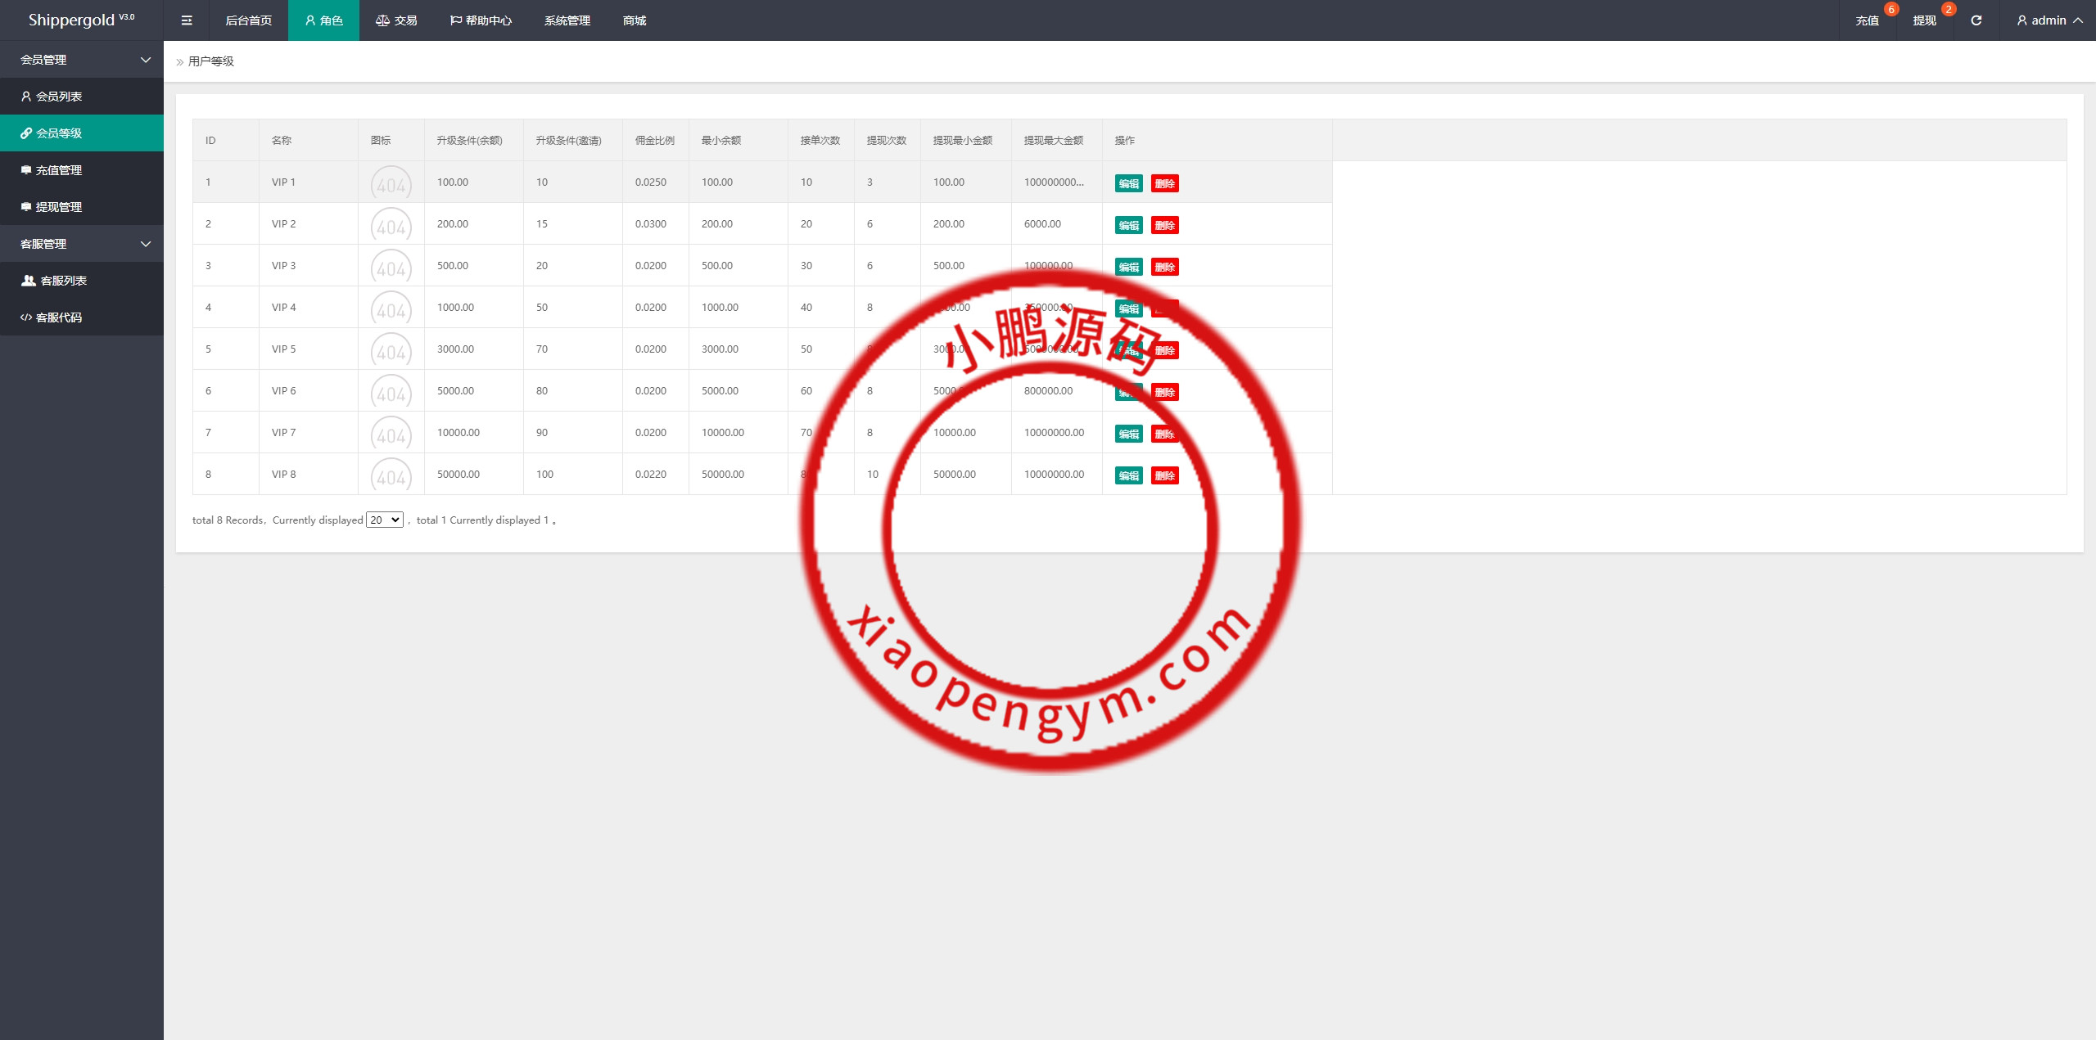Open the 系统管理 top menu
This screenshot has width=2096, height=1040.
point(567,20)
